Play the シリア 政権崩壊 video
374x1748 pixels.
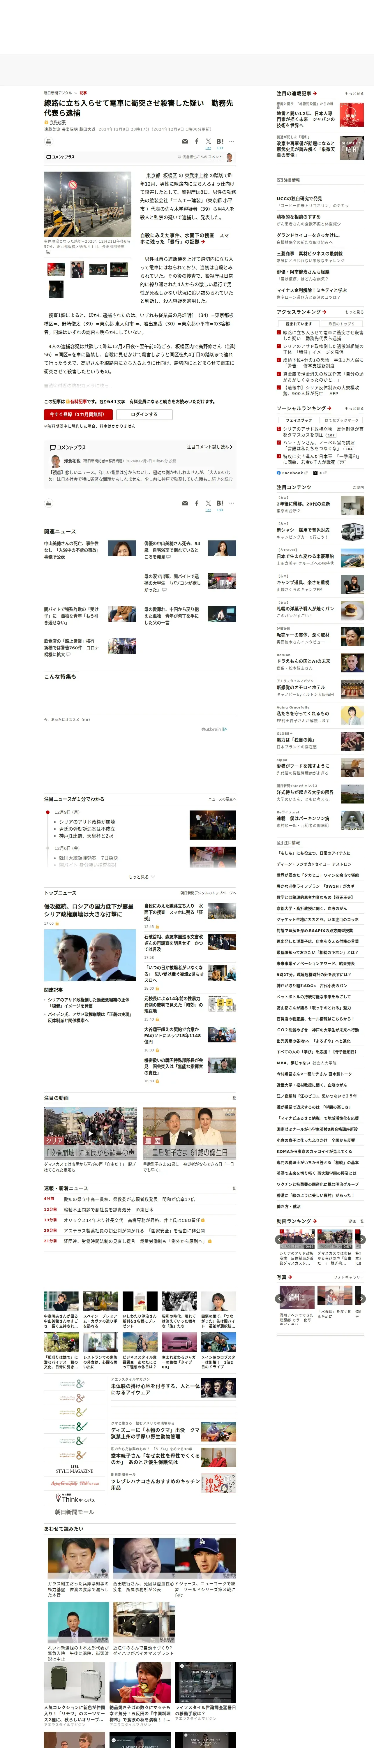(90, 1133)
